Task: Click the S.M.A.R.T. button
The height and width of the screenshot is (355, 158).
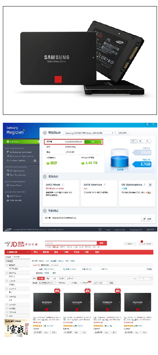Action: click(123, 133)
